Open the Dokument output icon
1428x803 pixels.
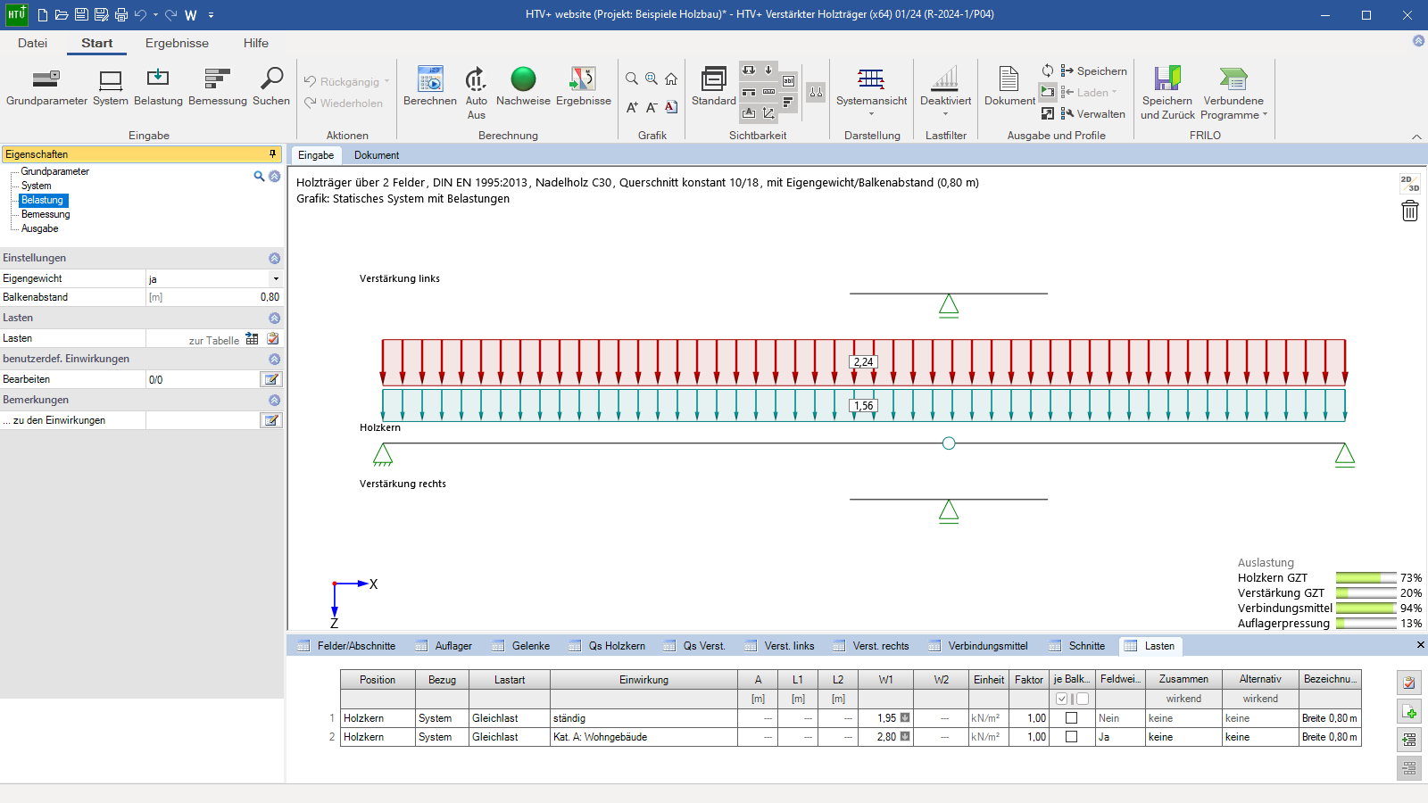point(1009,87)
